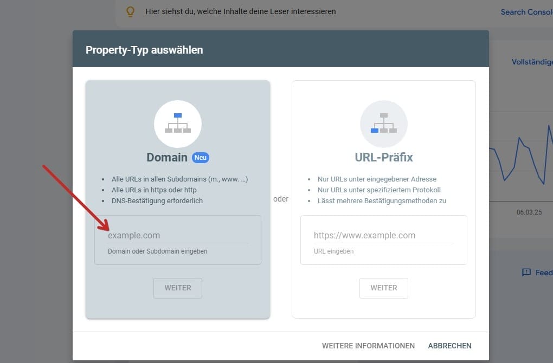Click the "DNS-Bestätigung erforderlich" bullet point
Image resolution: width=553 pixels, height=363 pixels.
coord(157,201)
